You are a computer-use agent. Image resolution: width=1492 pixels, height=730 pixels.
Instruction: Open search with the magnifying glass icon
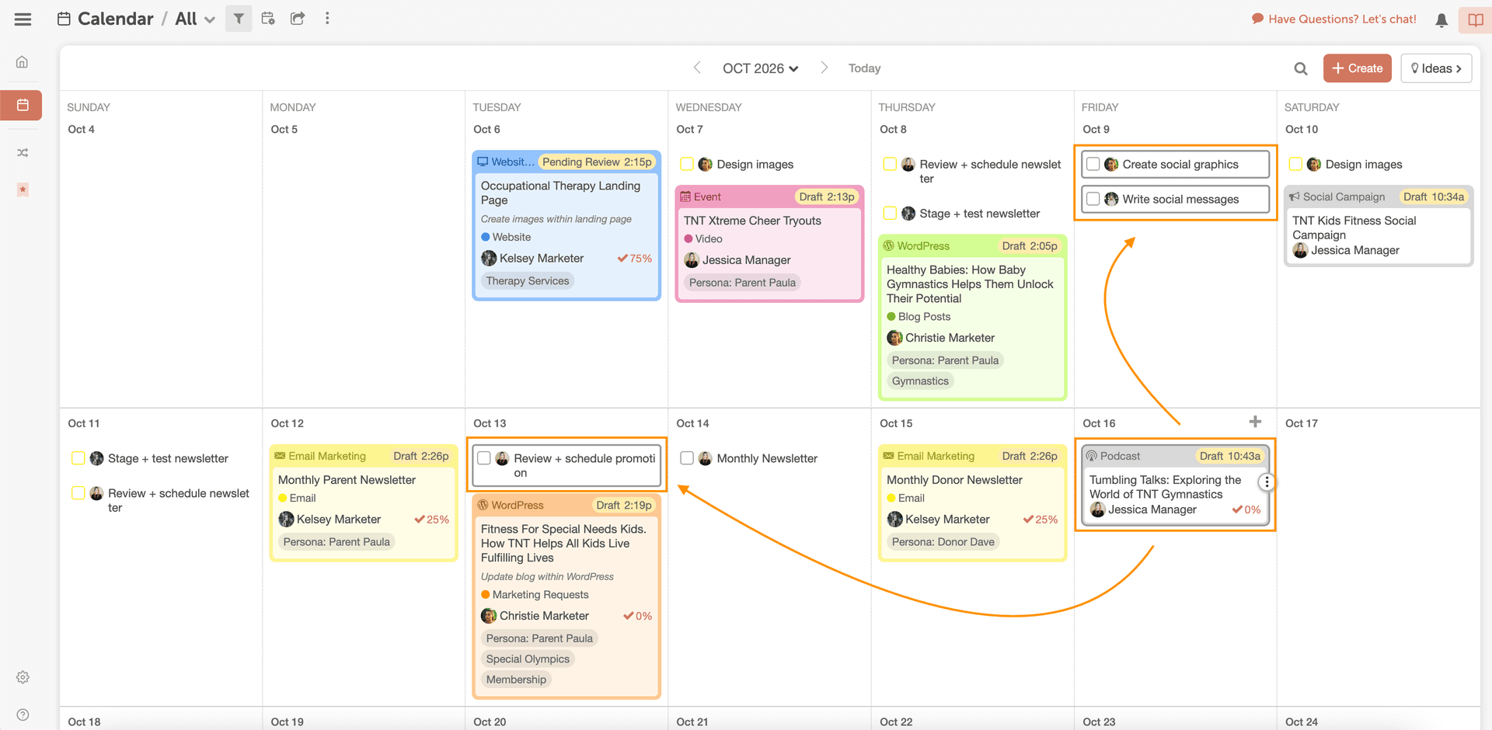1301,68
